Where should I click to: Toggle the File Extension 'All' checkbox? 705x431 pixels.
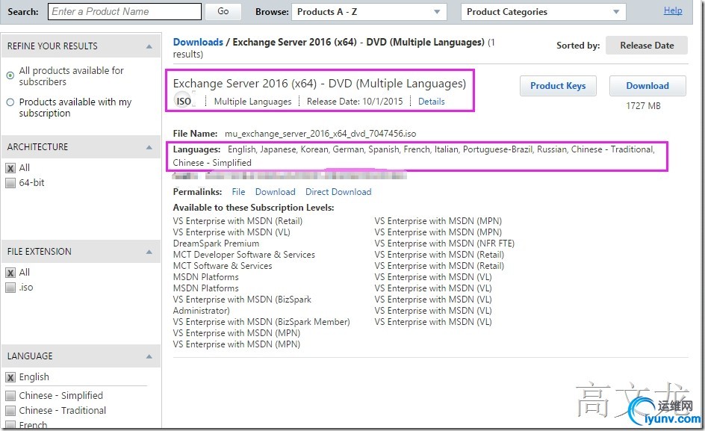10,272
